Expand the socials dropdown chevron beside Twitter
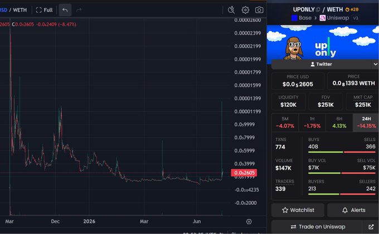379x234 pixels. pyautogui.click(x=375, y=64)
